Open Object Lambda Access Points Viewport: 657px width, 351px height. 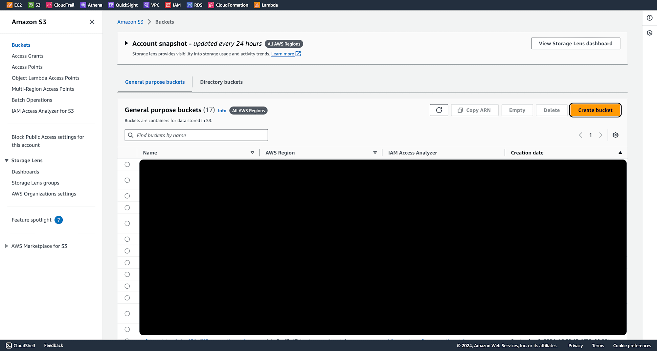(x=46, y=78)
